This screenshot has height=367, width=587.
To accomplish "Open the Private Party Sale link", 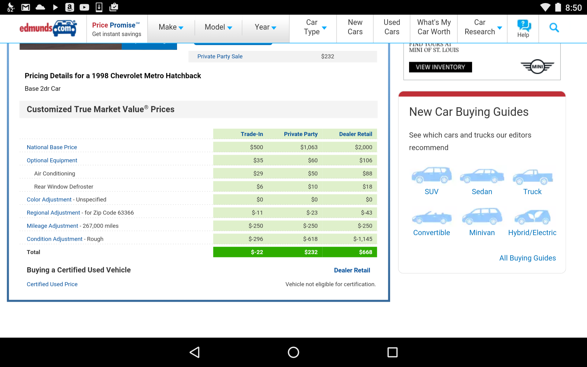I will pyautogui.click(x=220, y=56).
